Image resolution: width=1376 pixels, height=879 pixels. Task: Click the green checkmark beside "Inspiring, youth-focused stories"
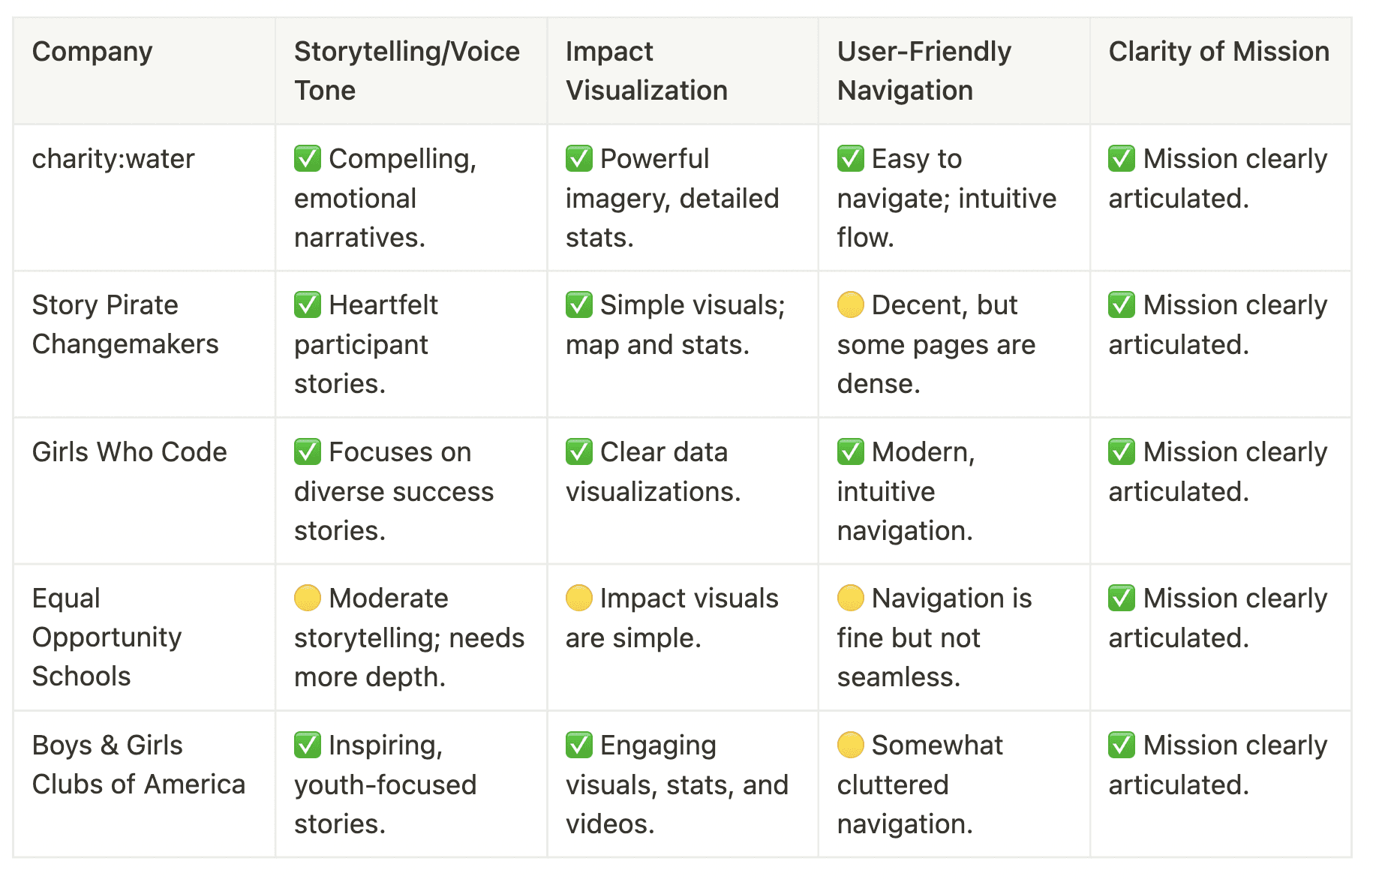(308, 745)
